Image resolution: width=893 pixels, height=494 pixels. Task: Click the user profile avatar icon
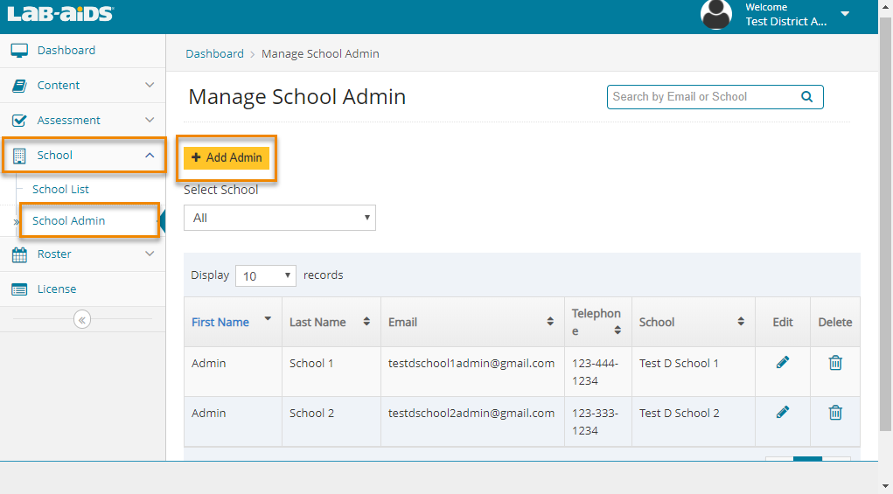coord(716,15)
